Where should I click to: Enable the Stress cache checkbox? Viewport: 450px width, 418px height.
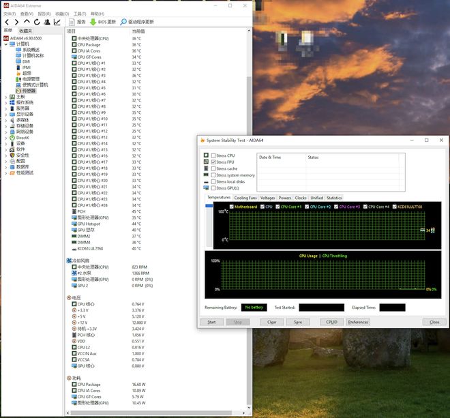pos(213,168)
